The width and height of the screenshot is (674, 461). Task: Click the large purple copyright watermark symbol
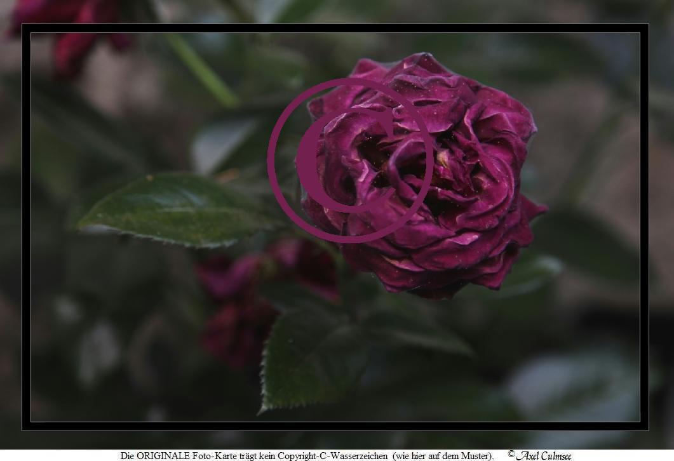(350, 160)
